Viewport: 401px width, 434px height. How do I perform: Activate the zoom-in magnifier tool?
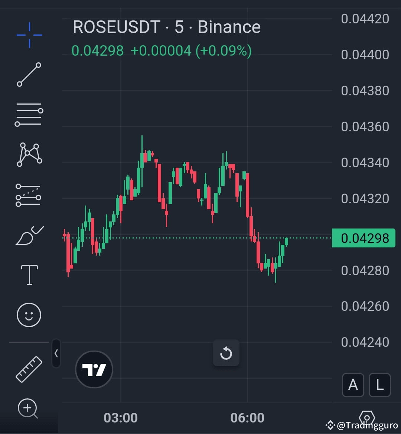point(28,408)
